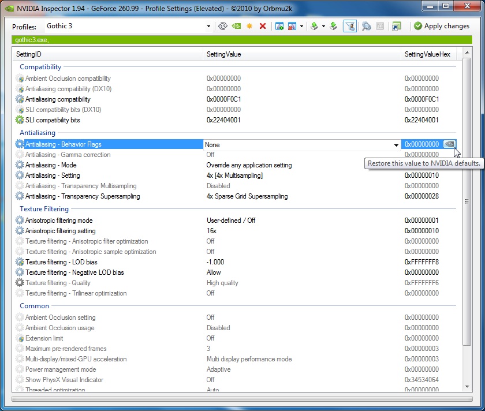This screenshot has height=411, width=485.
Task: Click the vertical scrollbar of settings list
Action: (467, 202)
